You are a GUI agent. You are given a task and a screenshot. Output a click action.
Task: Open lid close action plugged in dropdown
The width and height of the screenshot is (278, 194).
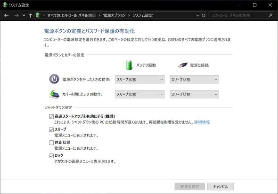pos(194,95)
